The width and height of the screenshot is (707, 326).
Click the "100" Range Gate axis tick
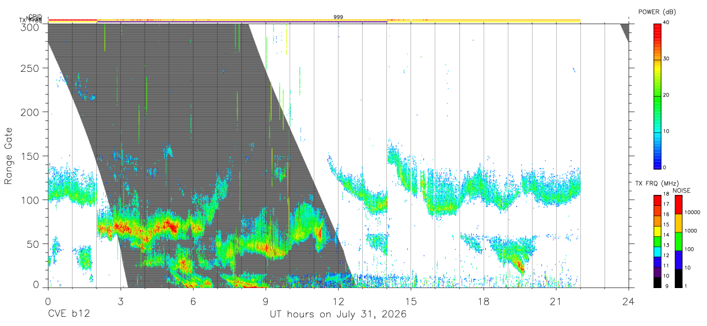click(31, 200)
